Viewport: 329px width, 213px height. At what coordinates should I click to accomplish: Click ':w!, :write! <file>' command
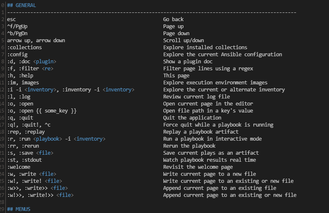click(x=35, y=181)
